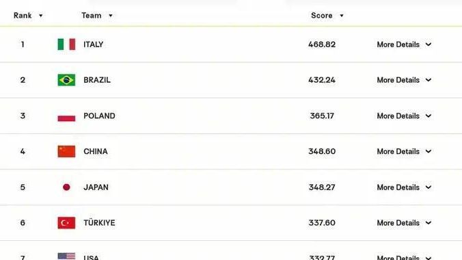The width and height of the screenshot is (462, 260).
Task: Sort by Team column arrow
Action: [x=111, y=16]
